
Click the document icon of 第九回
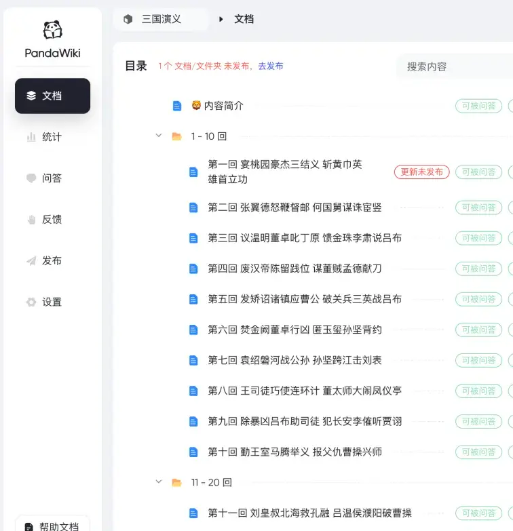(x=193, y=422)
